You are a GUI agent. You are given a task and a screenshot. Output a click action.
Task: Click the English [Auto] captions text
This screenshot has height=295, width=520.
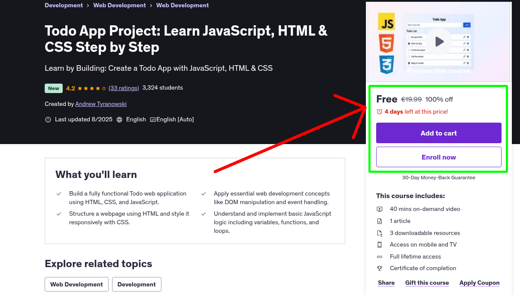tap(175, 120)
